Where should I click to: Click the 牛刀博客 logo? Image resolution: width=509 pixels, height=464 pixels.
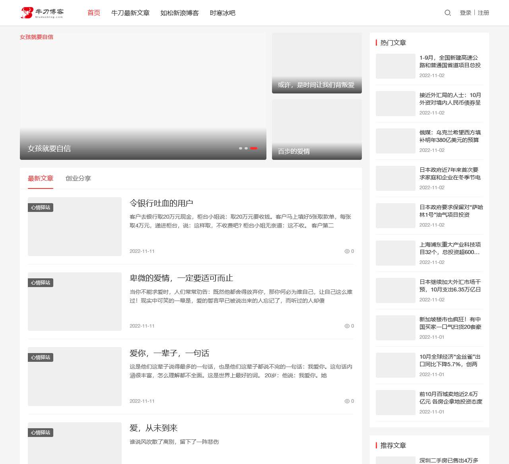point(42,13)
